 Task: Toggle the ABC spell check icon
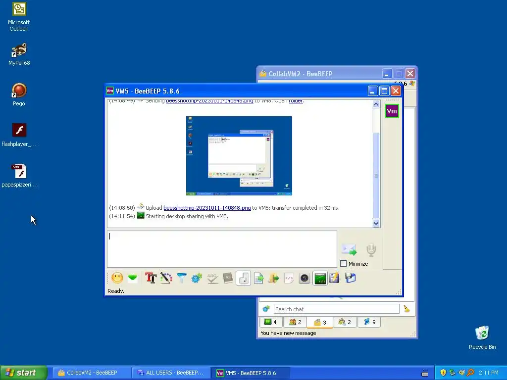coord(212,278)
